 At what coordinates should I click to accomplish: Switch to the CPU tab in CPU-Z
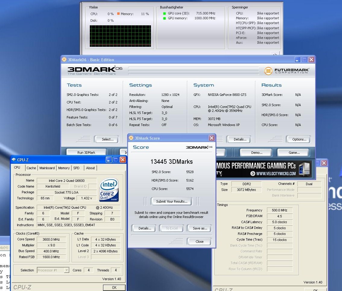click(17, 167)
